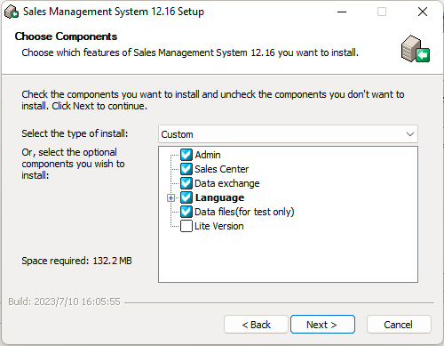Screen dimensions: 444x346
Task: Cancel the setup wizard
Action: click(x=399, y=325)
